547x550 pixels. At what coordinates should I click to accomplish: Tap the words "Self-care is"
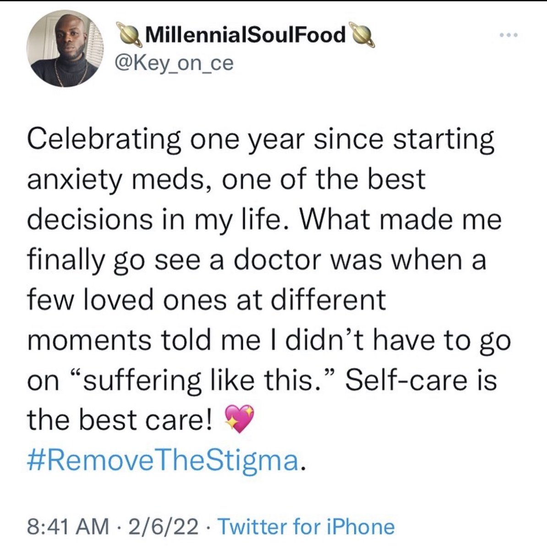[421, 380]
